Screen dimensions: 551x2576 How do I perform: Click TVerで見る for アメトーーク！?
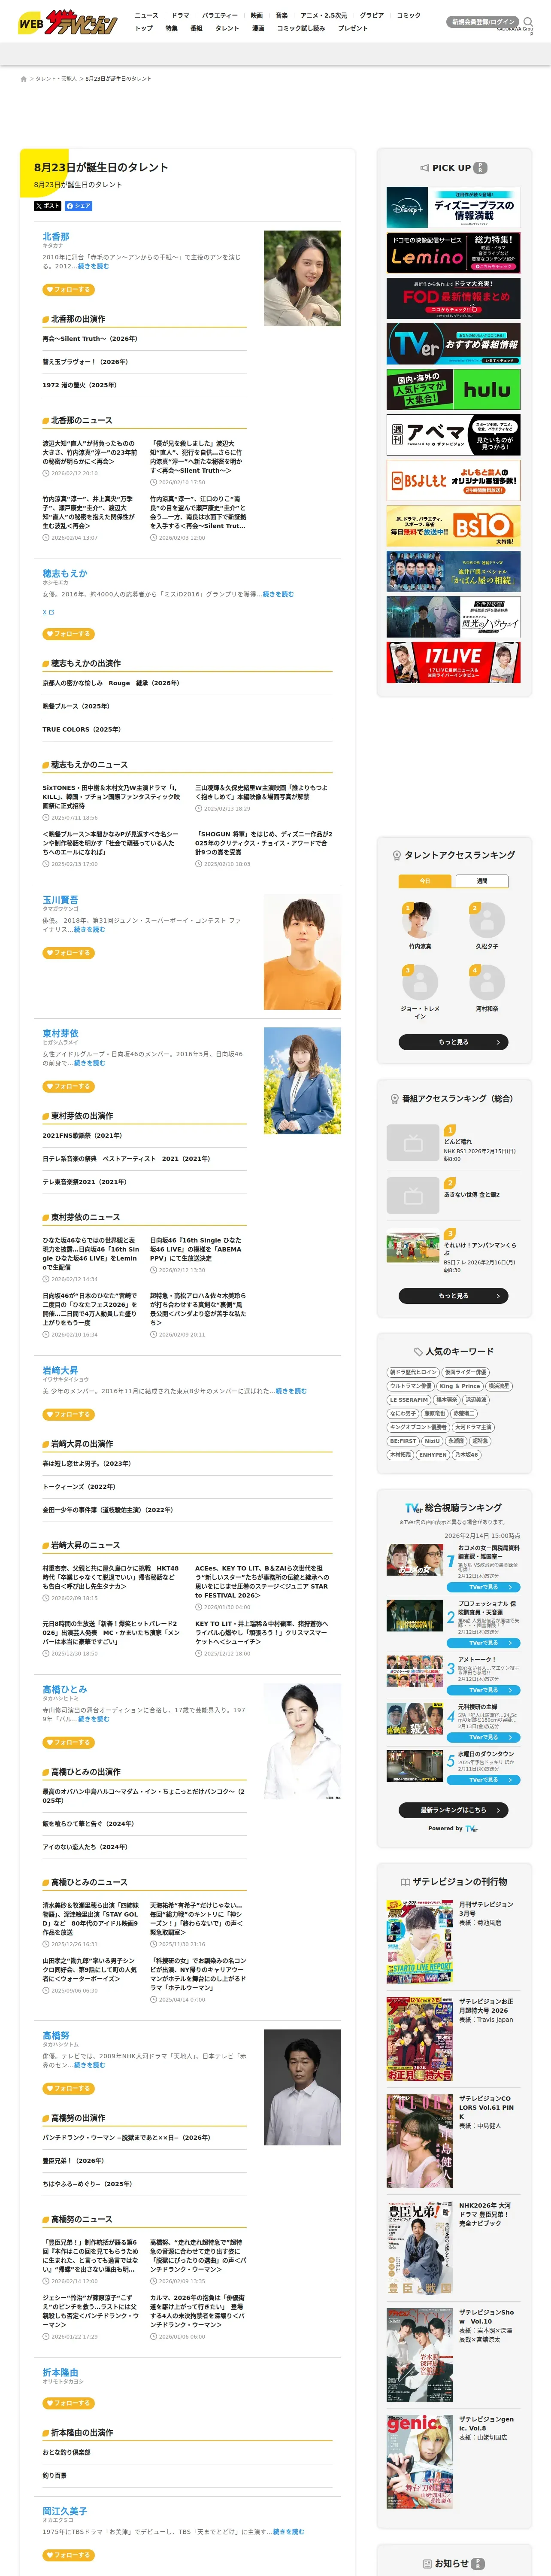483,1689
